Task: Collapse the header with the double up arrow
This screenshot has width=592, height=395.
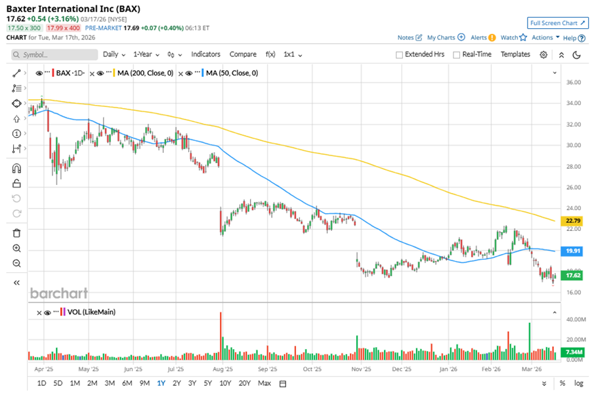Action: point(561,54)
